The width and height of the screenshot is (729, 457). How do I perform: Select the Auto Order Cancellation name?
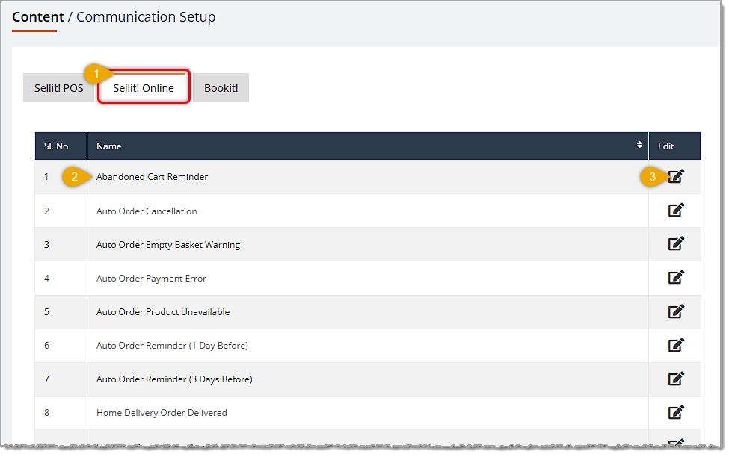(147, 211)
